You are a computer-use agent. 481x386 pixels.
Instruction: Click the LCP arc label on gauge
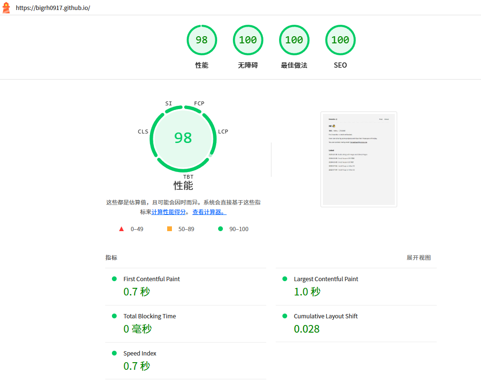(x=223, y=132)
